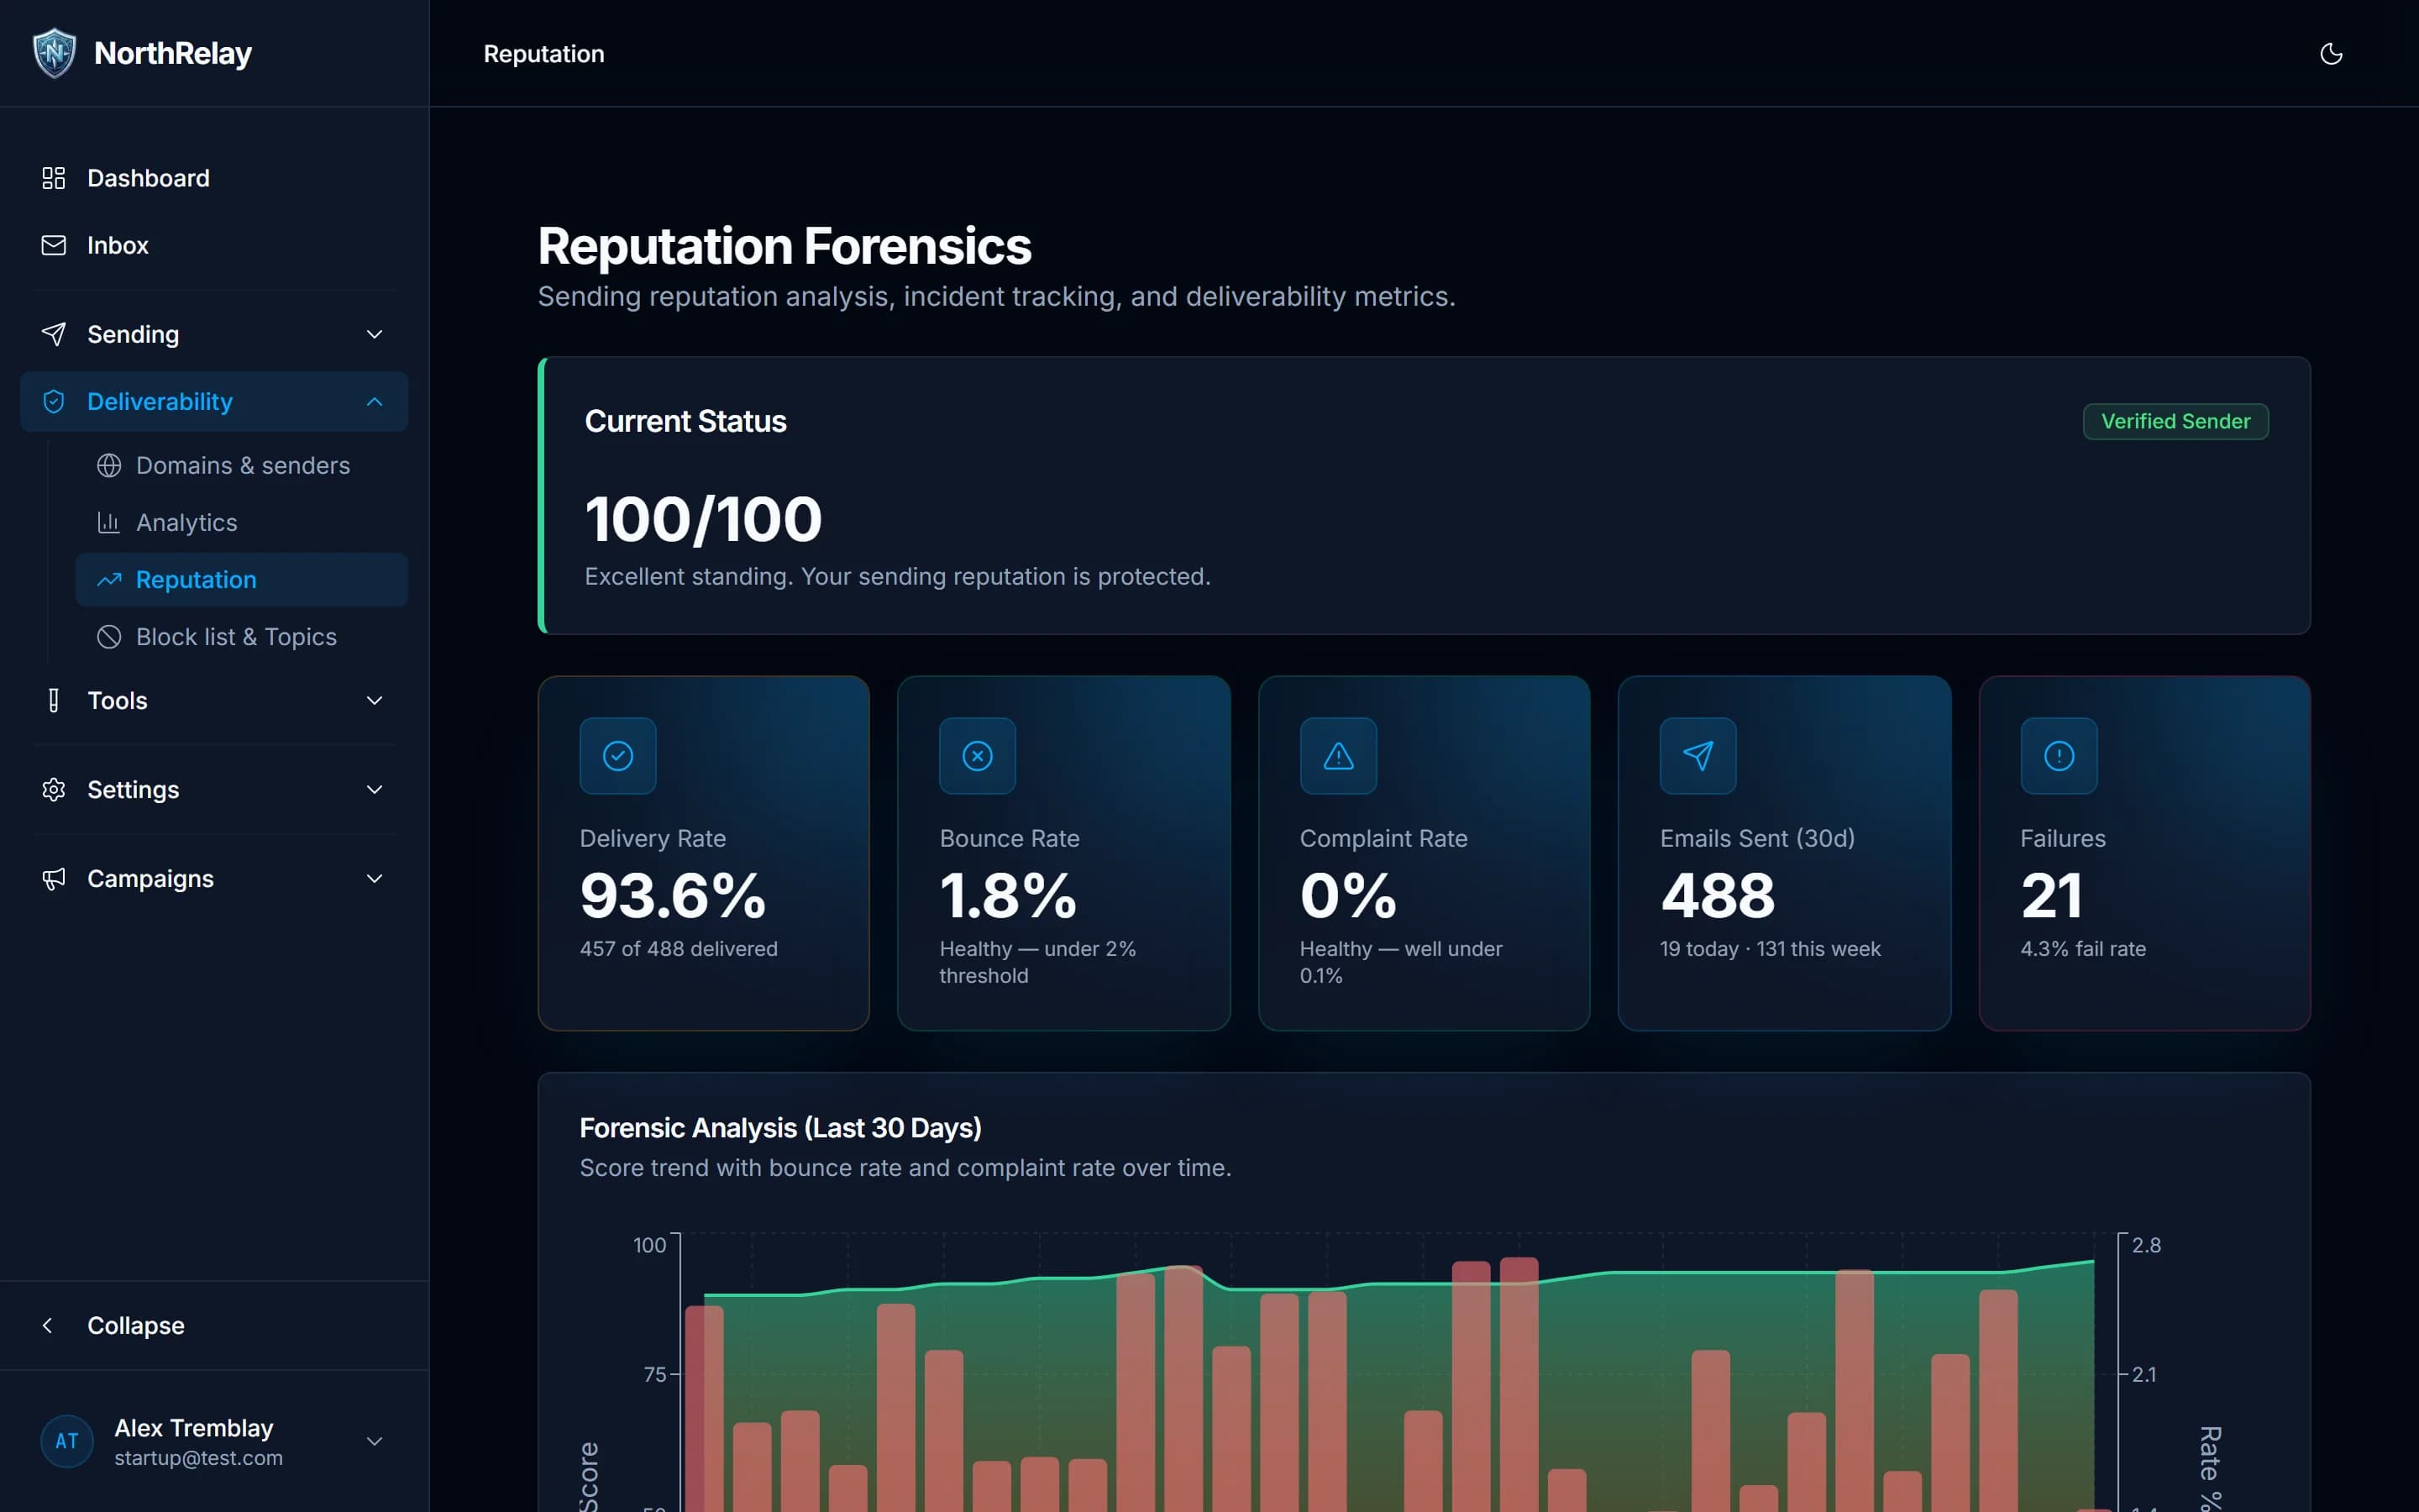The height and width of the screenshot is (1512, 2419).
Task: Click the NorthRelay shield logo
Action: (x=54, y=53)
